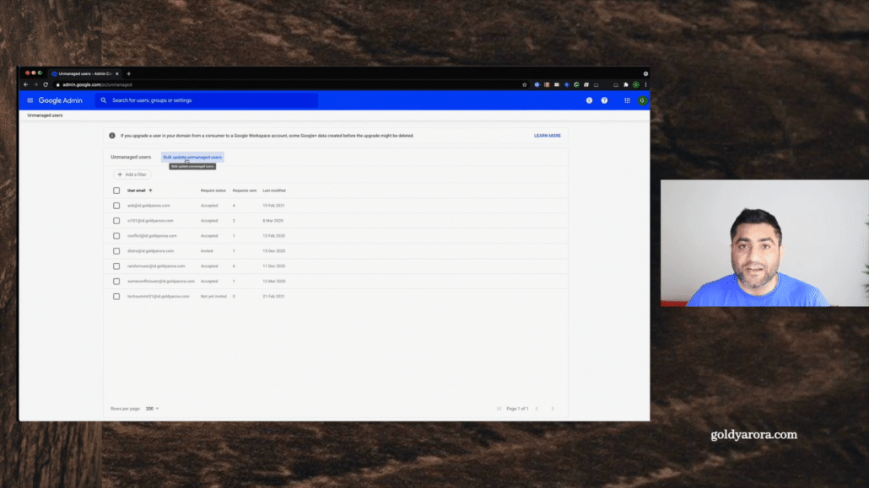
Task: Click the email techsummit21@id.goldyarora.com
Action: point(159,297)
